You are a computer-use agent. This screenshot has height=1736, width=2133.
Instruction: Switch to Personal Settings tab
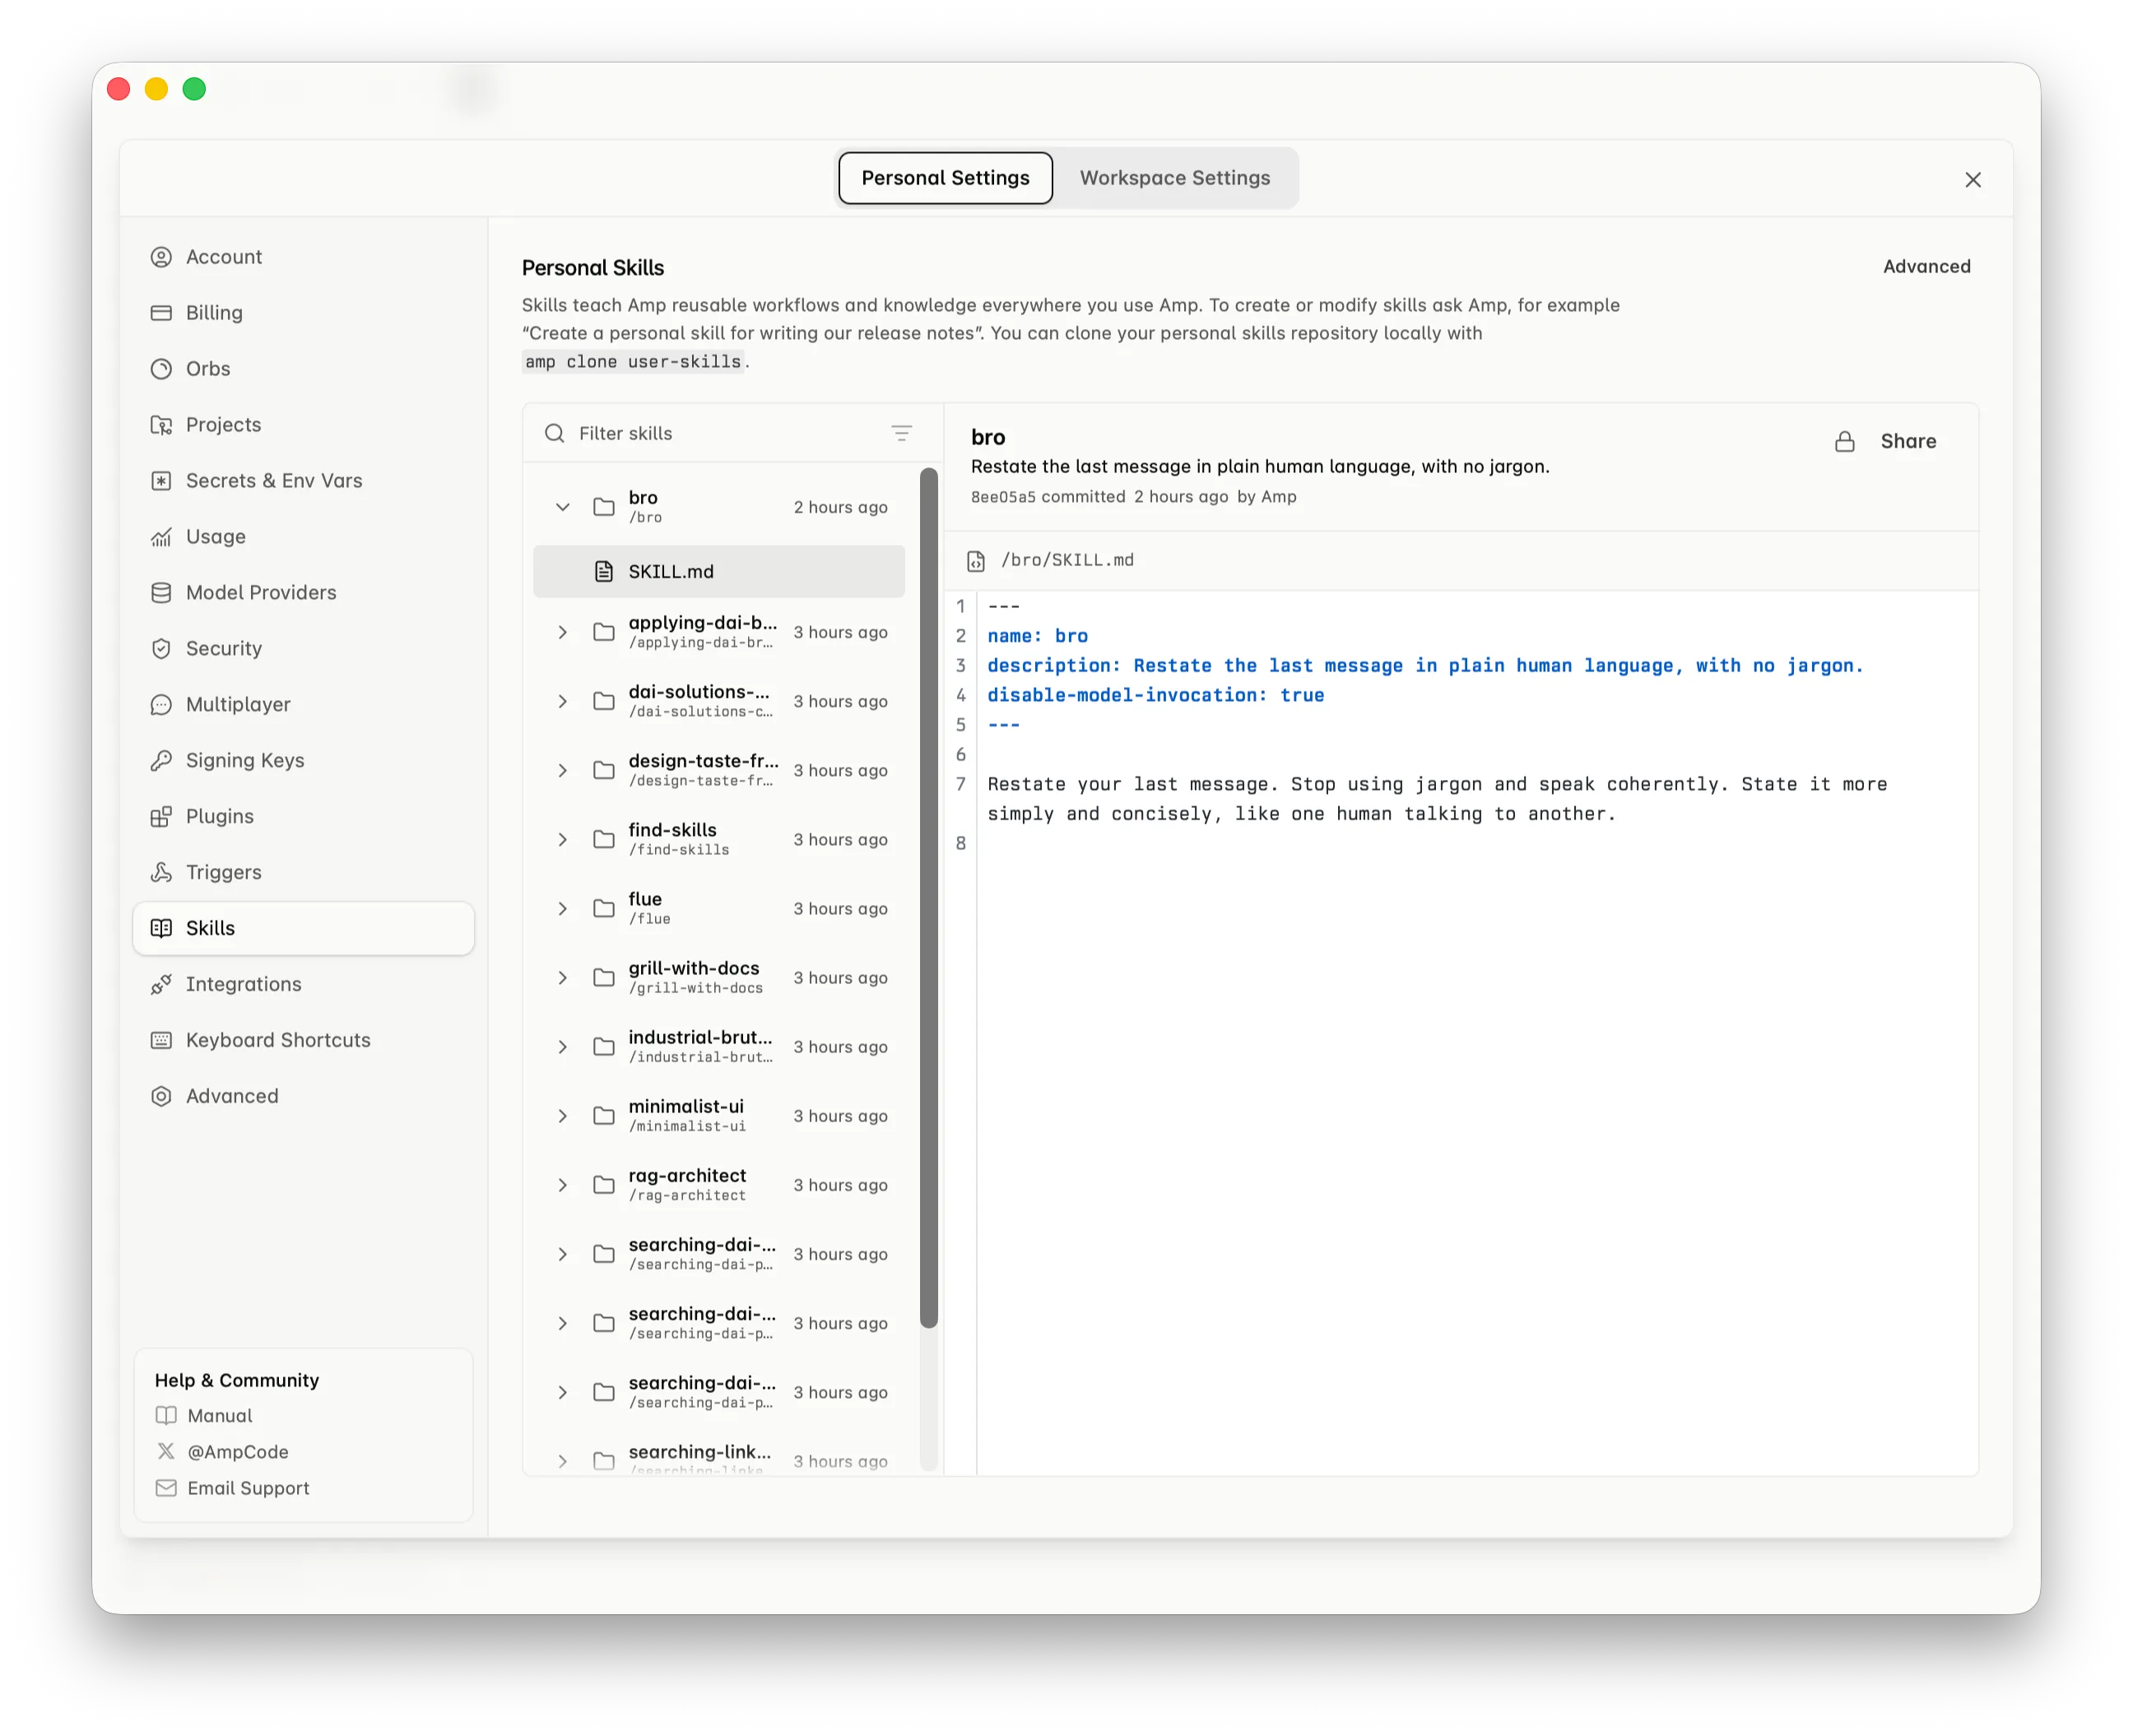coord(945,178)
